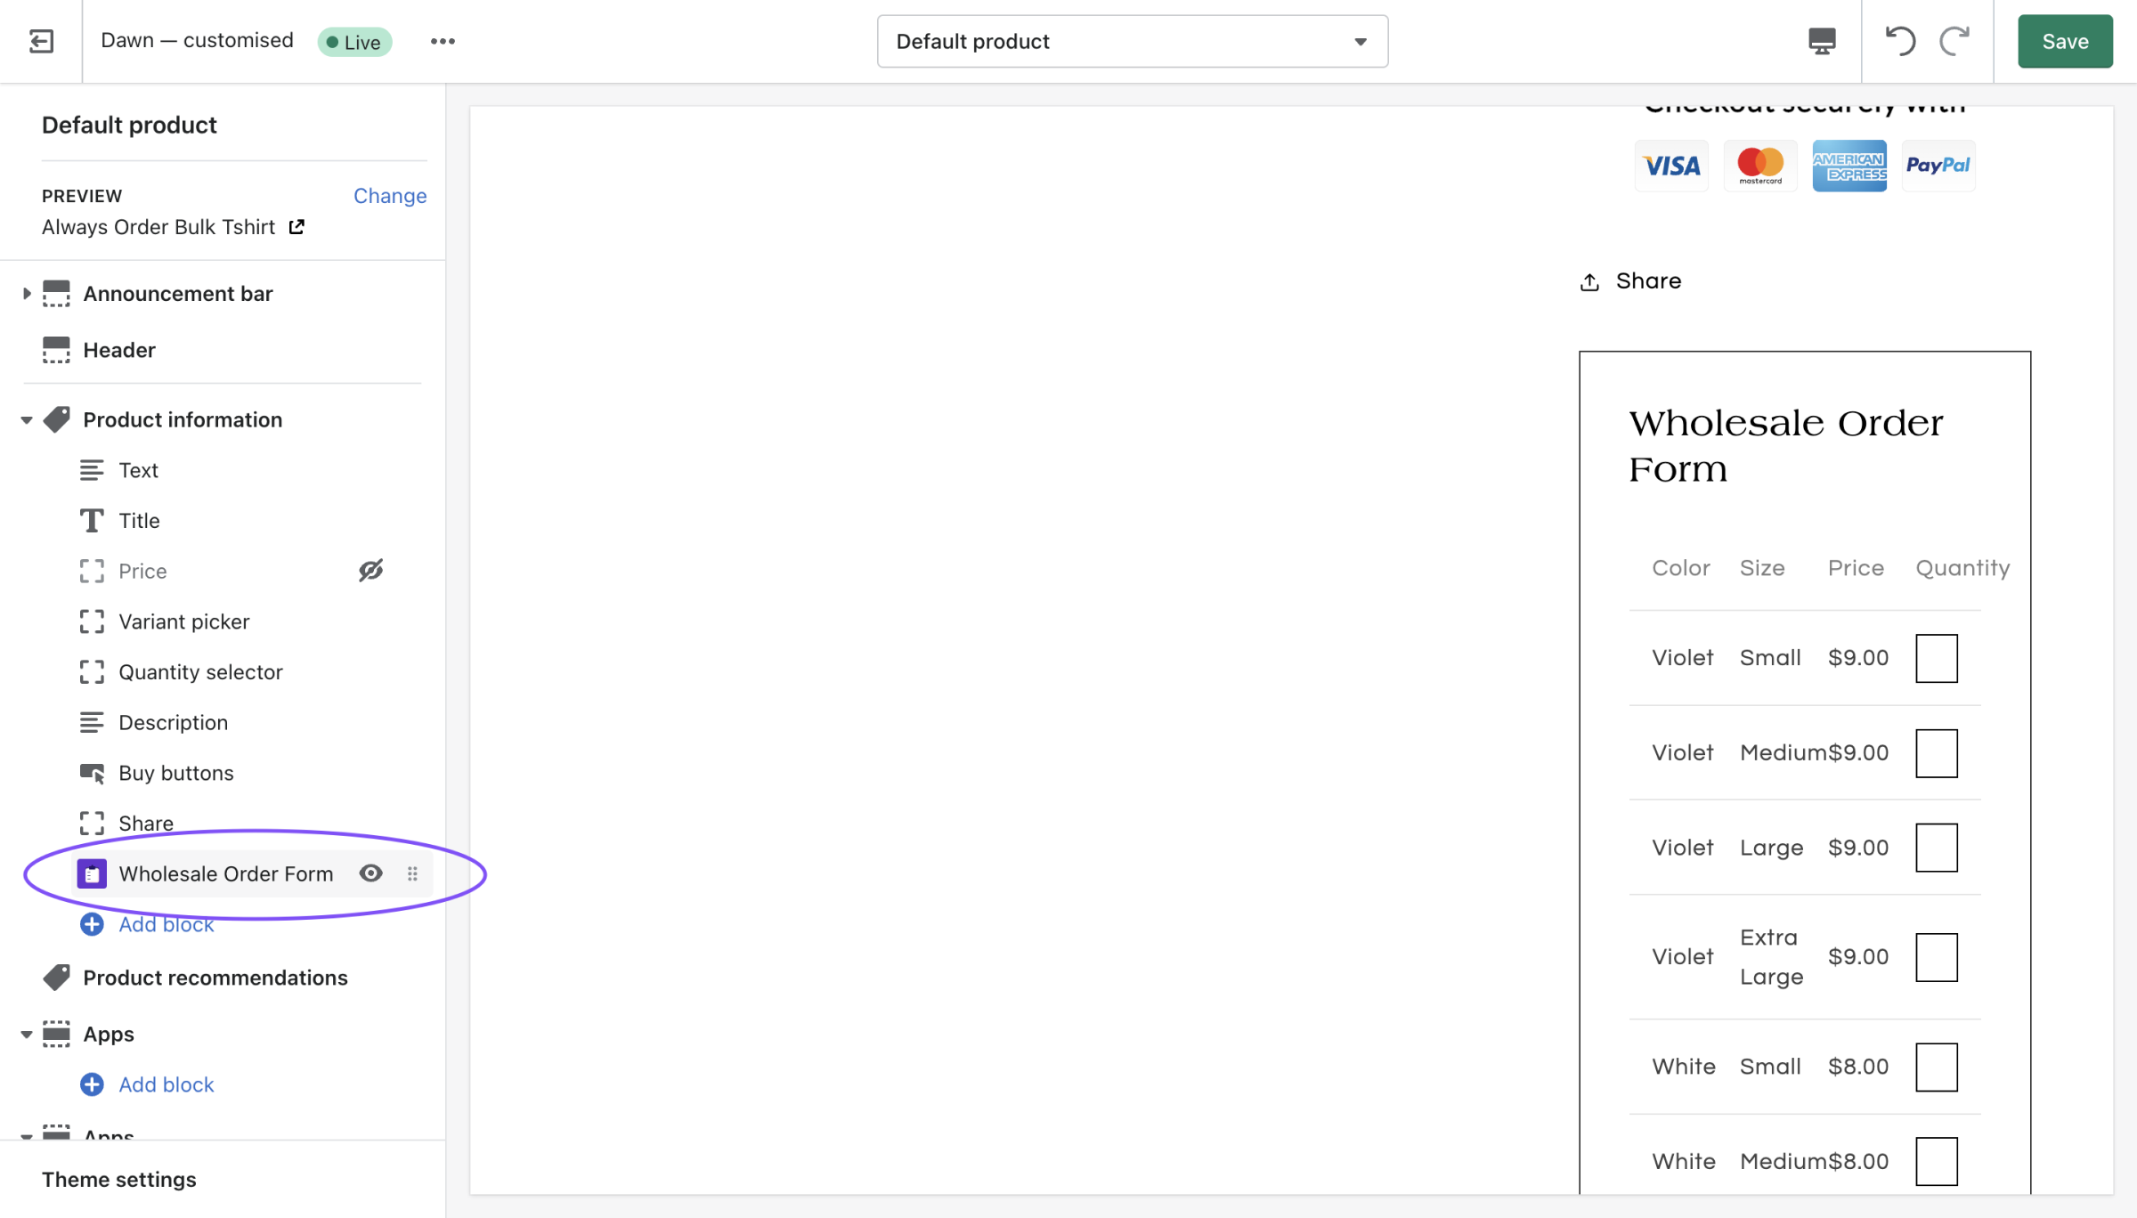Open preview product in new tab icon
The width and height of the screenshot is (2137, 1218).
tap(297, 227)
